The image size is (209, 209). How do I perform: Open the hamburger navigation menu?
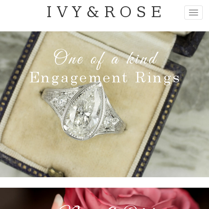point(194,13)
